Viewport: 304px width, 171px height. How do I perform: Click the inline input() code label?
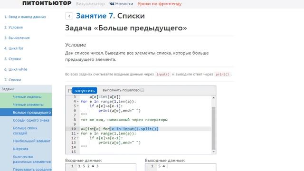point(163,74)
